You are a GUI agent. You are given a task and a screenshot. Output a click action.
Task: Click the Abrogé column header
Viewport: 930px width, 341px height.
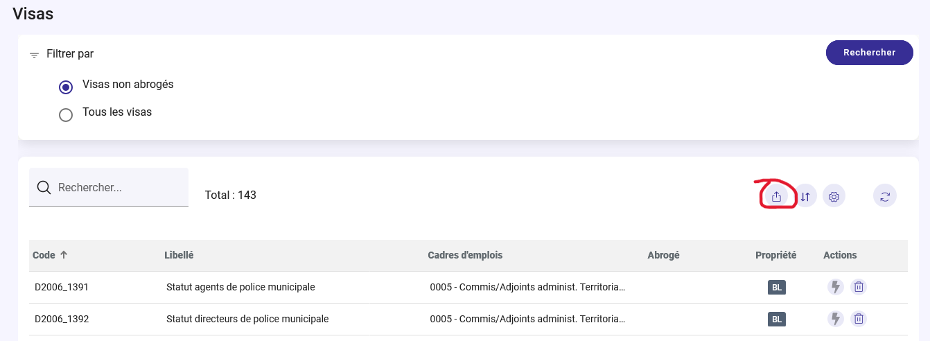tap(663, 255)
